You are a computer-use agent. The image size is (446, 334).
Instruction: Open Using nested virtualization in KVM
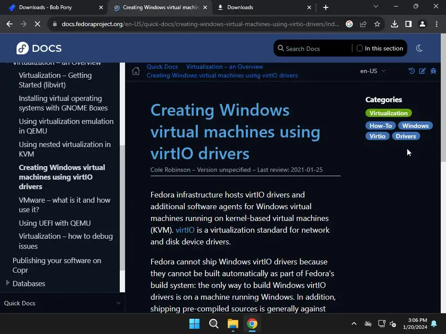point(64,149)
